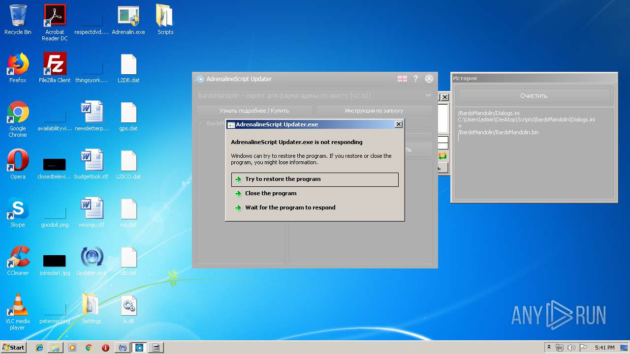Open FileZilla Client shortcut
The image size is (630, 354).
(x=55, y=68)
